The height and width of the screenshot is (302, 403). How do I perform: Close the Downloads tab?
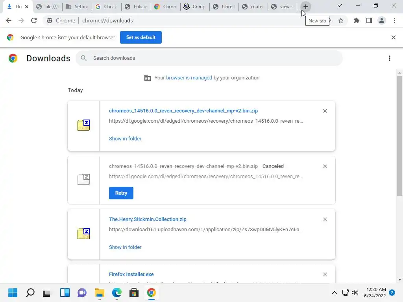(27, 7)
